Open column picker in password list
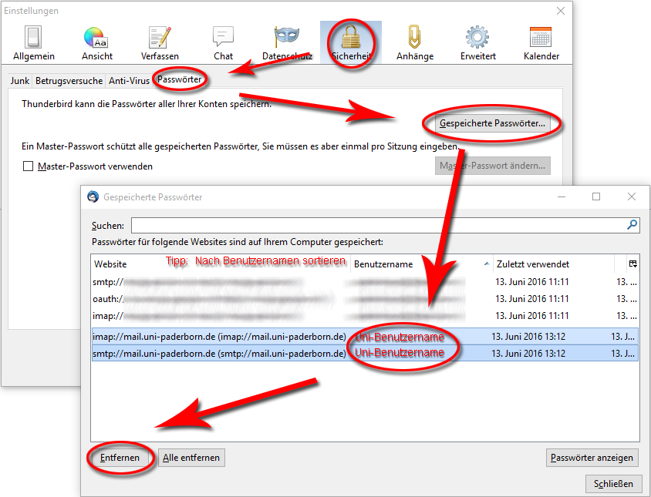Image resolution: width=651 pixels, height=497 pixels. [632, 264]
